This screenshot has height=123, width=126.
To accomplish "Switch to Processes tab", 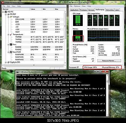I will tap(83, 10).
